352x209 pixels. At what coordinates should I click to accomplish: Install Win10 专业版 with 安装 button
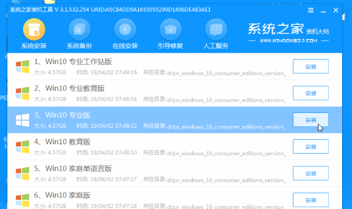click(x=311, y=120)
